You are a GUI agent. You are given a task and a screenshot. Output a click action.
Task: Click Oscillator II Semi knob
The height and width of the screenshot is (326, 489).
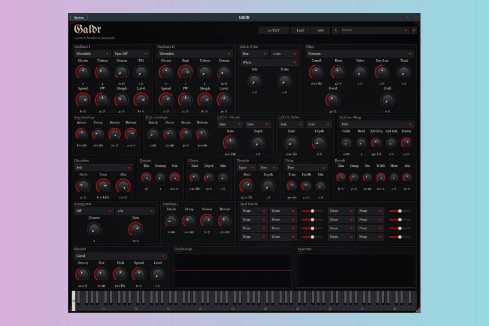185,72
